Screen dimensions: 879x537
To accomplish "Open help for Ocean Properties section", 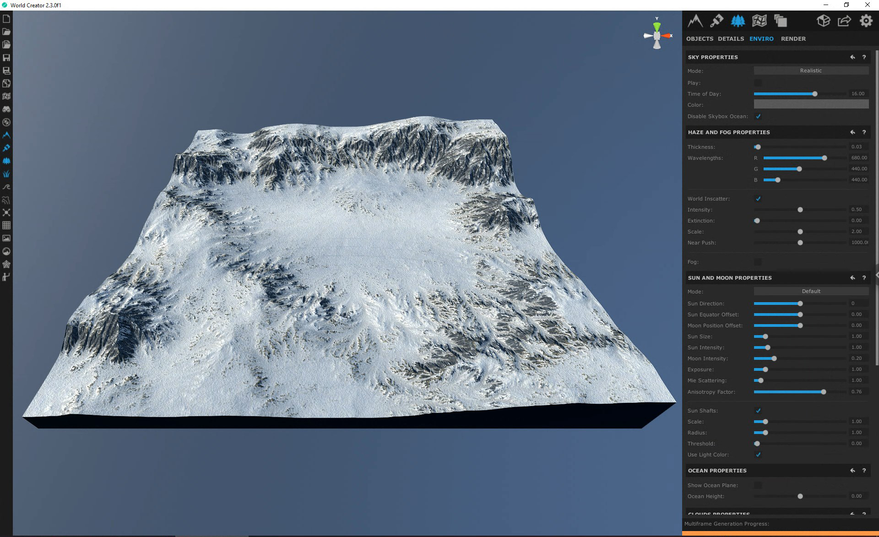I will point(864,471).
